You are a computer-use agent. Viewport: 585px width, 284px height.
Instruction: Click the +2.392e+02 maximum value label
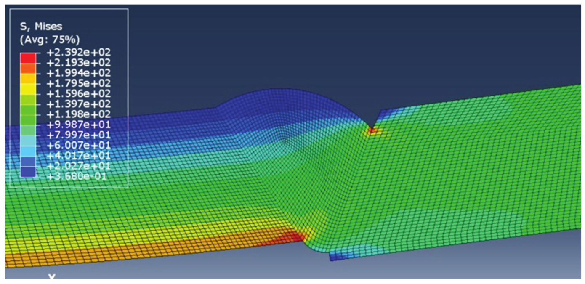pyautogui.click(x=78, y=53)
